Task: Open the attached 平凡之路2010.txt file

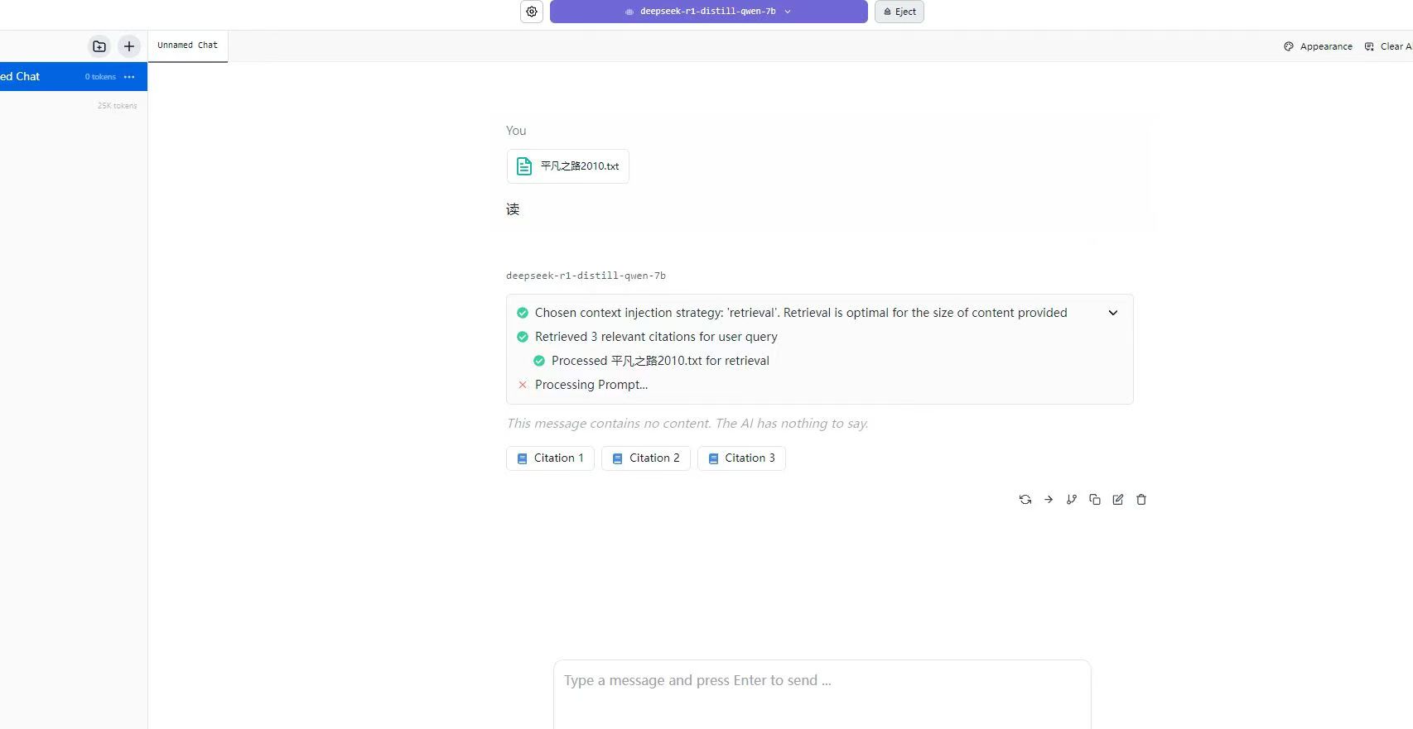Action: tap(568, 166)
